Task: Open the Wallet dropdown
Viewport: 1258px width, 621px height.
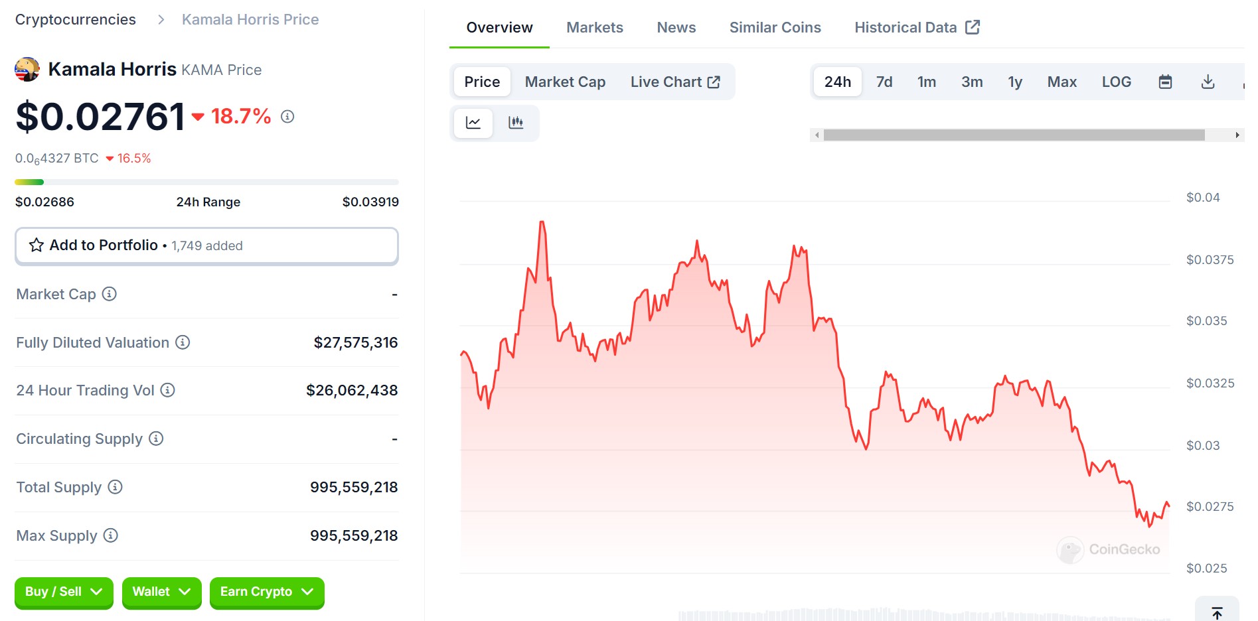Action: 161,592
